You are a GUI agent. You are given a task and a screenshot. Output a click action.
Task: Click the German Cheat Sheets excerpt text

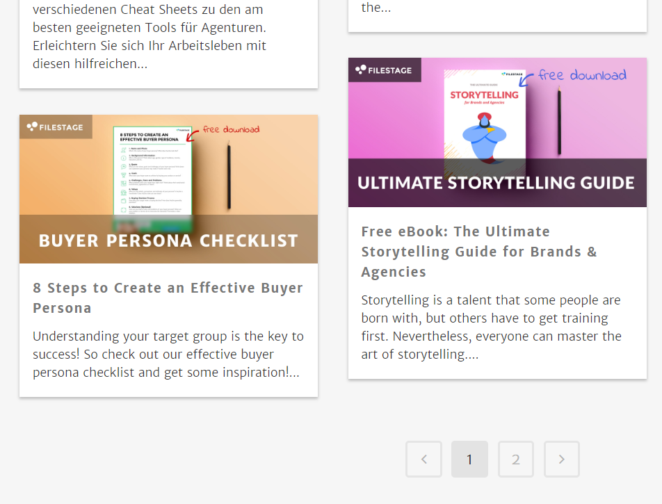pos(150,36)
